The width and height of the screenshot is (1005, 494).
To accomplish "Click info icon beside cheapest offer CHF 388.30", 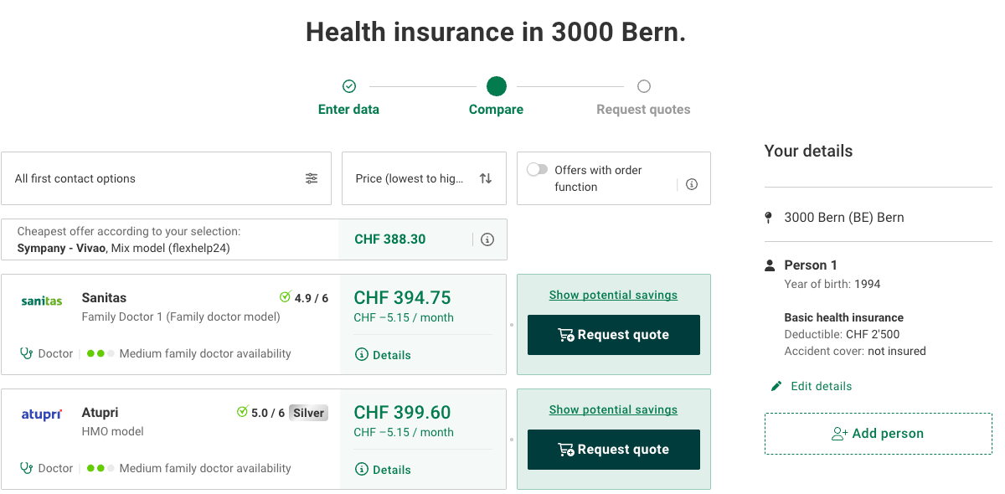I will click(x=487, y=239).
